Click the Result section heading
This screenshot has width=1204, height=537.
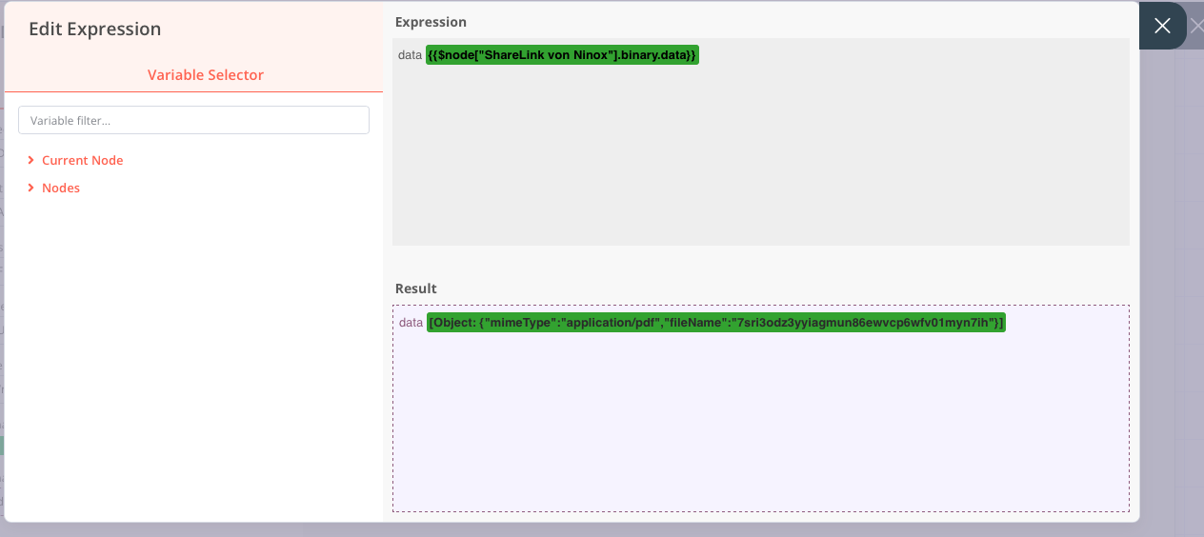click(x=416, y=288)
